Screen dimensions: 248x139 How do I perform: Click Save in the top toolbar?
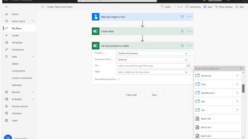[x=208, y=7]
